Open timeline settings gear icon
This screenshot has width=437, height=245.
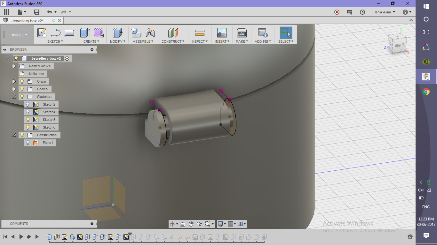click(410, 237)
